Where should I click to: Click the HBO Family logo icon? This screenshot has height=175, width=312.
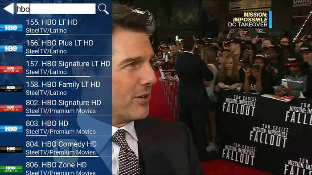pos(11,89)
